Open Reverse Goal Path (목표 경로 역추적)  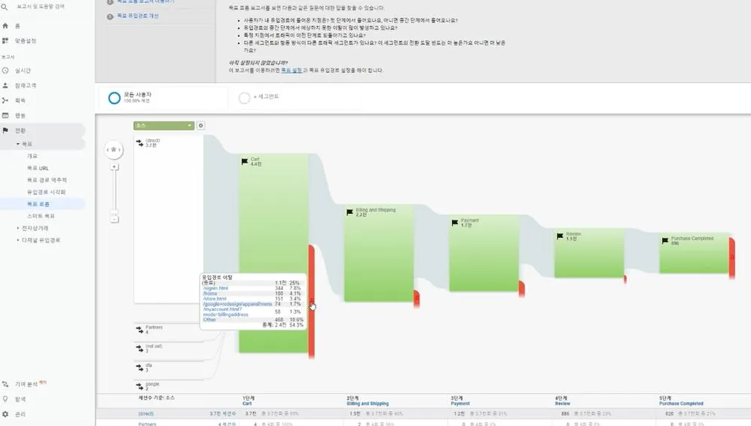coord(47,180)
